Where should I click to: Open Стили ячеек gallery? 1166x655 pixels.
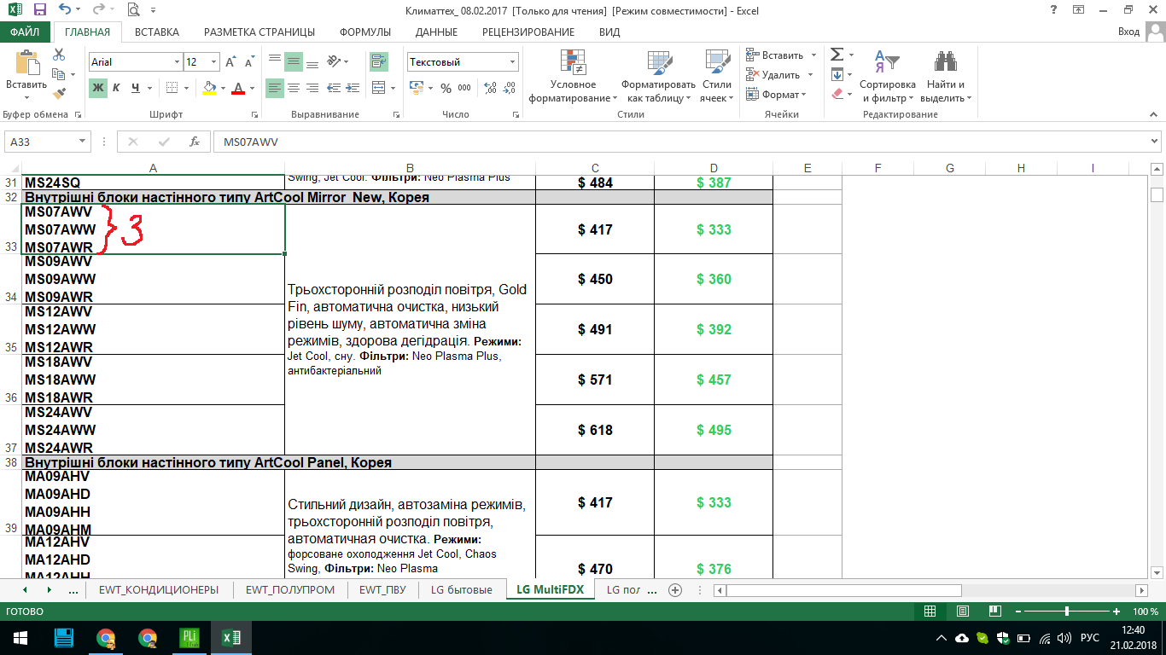[717, 76]
